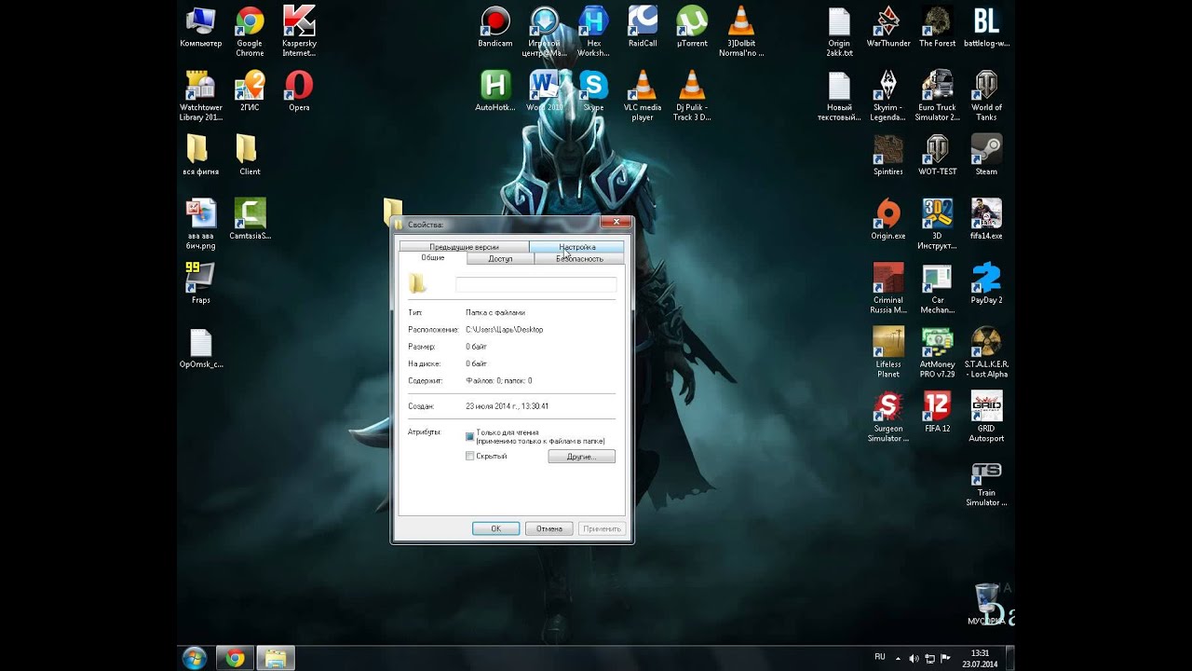Open µTorrent desktop shortcut
This screenshot has height=671, width=1192.
click(692, 28)
